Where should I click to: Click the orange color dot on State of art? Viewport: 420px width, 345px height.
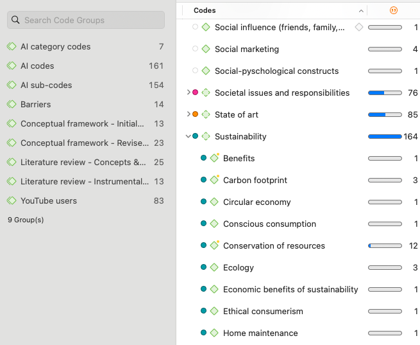pyautogui.click(x=196, y=114)
